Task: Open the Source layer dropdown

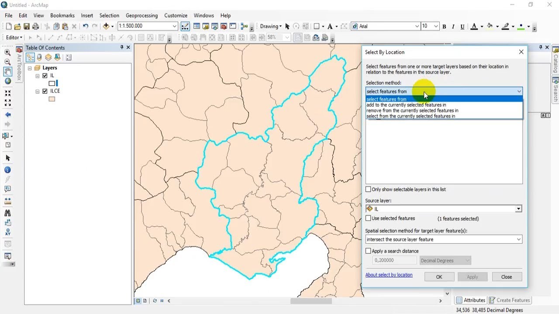Action: (x=518, y=209)
